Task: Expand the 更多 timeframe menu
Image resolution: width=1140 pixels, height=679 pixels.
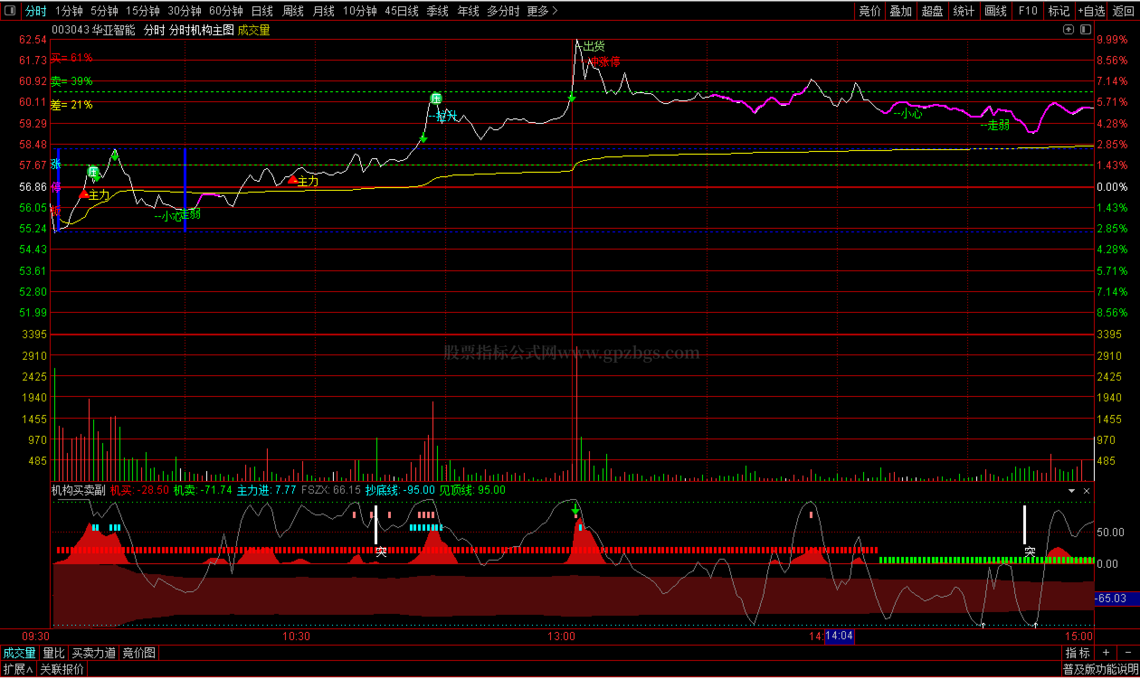Action: (541, 10)
